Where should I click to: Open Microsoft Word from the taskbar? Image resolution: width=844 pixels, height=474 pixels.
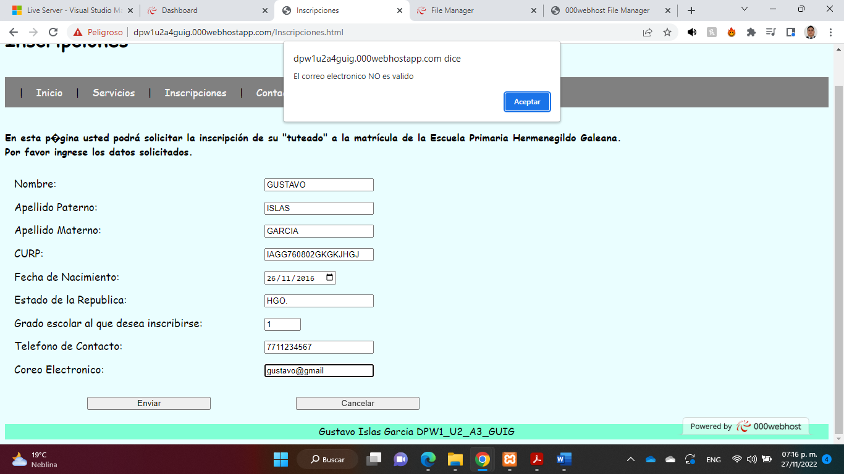click(x=564, y=459)
